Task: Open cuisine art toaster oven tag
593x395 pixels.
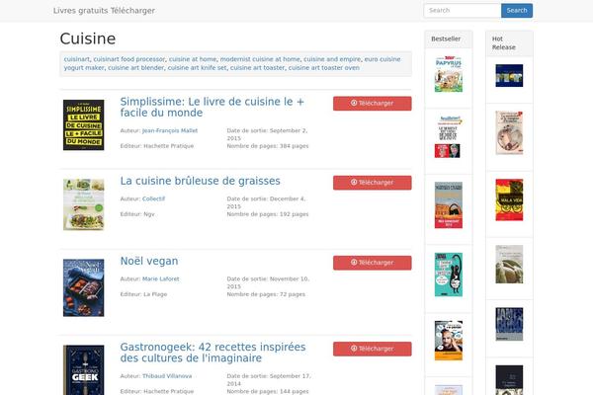Action: coord(324,68)
